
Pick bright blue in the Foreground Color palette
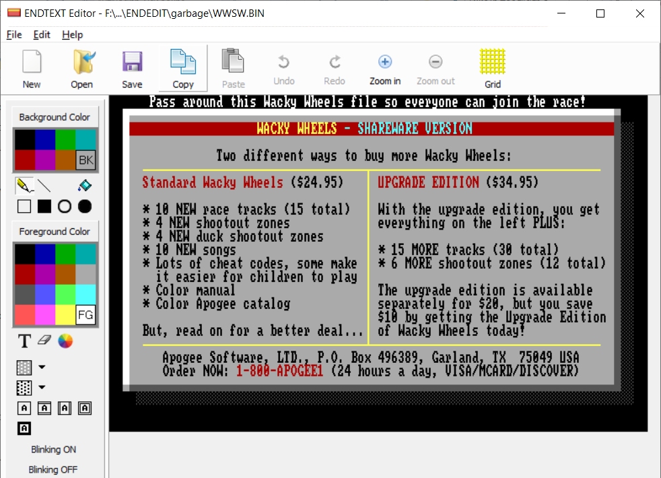click(x=45, y=295)
